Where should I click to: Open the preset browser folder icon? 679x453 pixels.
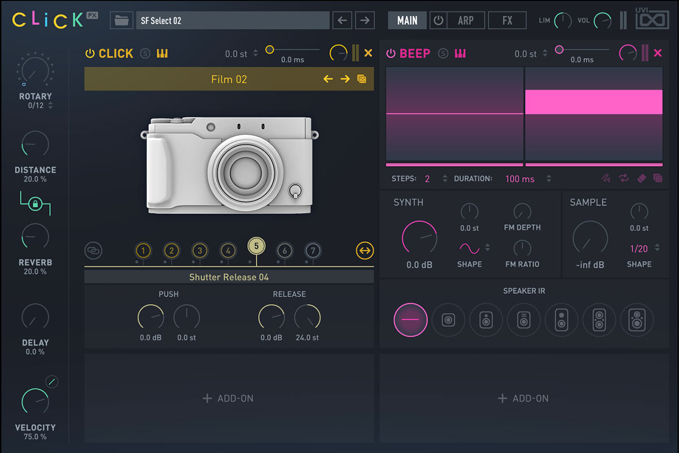122,20
